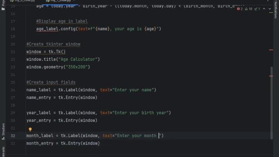Open the Project tool window

coord(3,5)
